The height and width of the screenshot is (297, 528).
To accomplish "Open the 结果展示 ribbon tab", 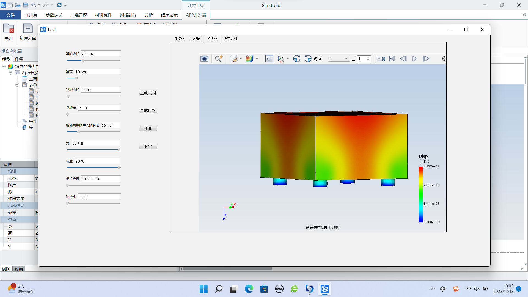I will click(x=169, y=15).
